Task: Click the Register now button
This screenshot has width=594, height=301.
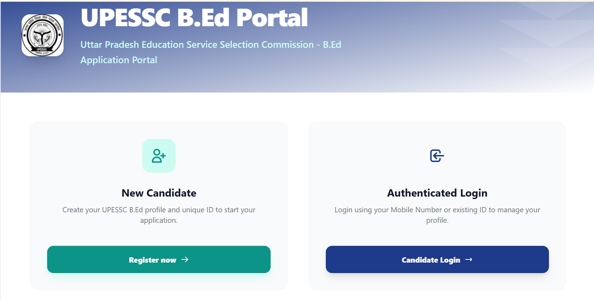Action: pos(159,259)
